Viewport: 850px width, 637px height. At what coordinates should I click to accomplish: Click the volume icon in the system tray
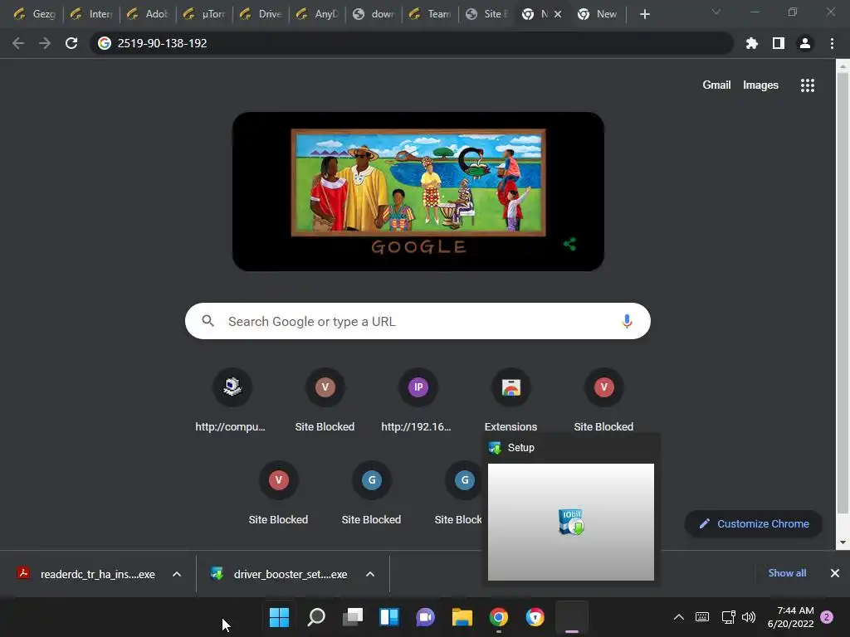[x=749, y=617]
